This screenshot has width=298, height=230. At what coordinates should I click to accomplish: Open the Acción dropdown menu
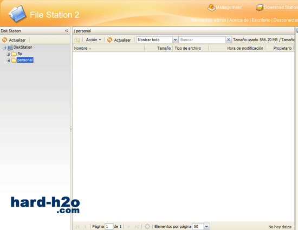tap(94, 40)
